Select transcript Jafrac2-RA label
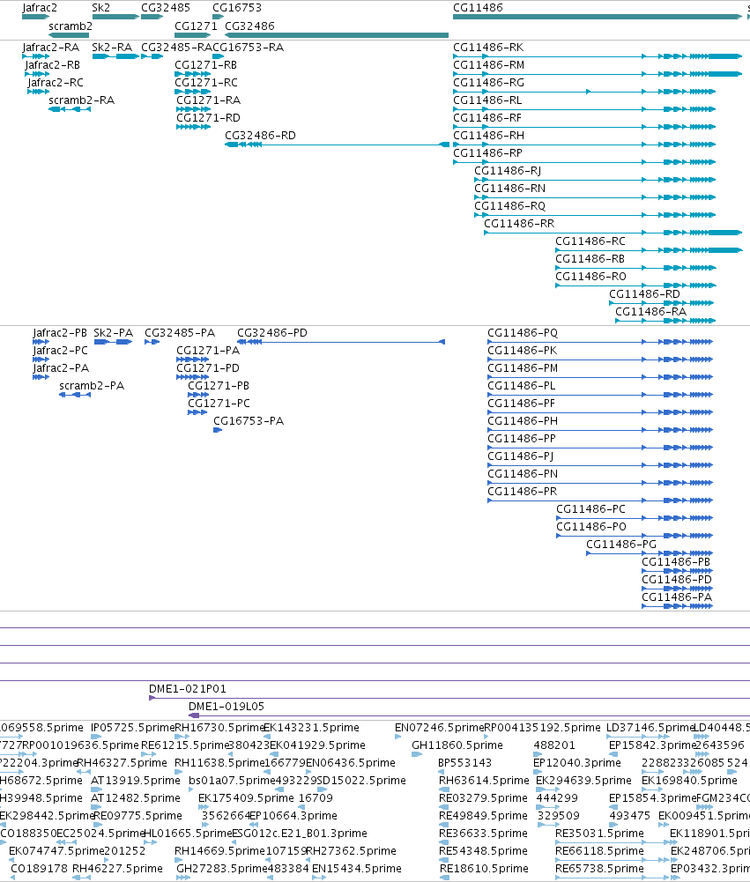Screen dimensions: 750x882 coord(50,48)
